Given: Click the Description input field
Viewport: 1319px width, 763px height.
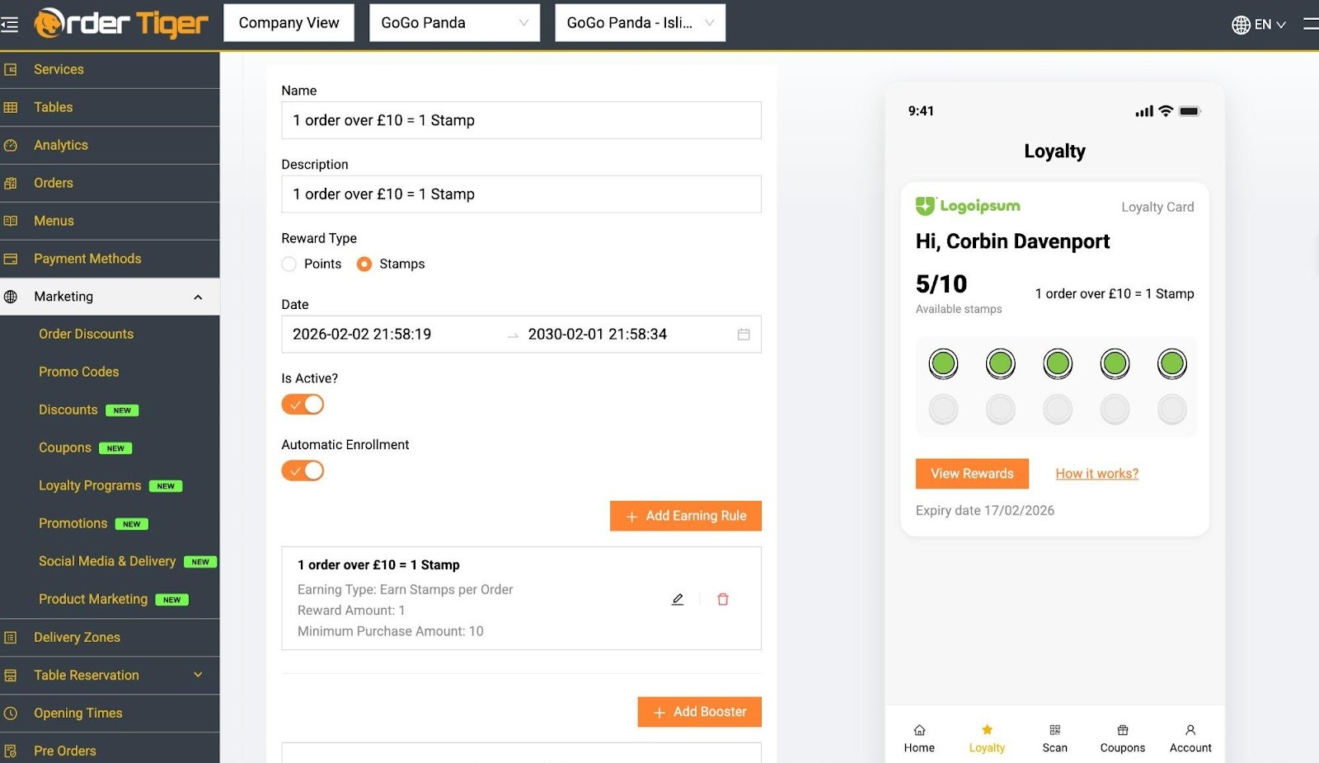Looking at the screenshot, I should pos(521,194).
